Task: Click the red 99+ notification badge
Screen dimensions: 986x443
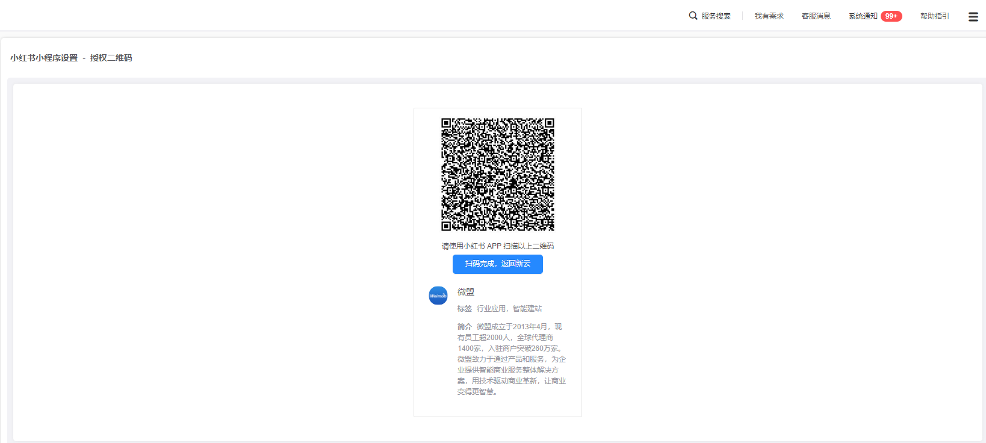Action: click(891, 16)
